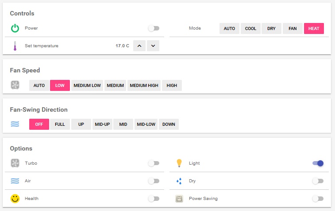This screenshot has height=211, width=335.
Task: Click the Power Saving outlet icon
Action: (x=179, y=199)
